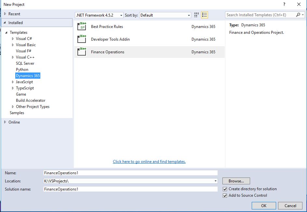Screen dimensions: 307x212
Task: Select the Samples tree node
Action: (17, 113)
